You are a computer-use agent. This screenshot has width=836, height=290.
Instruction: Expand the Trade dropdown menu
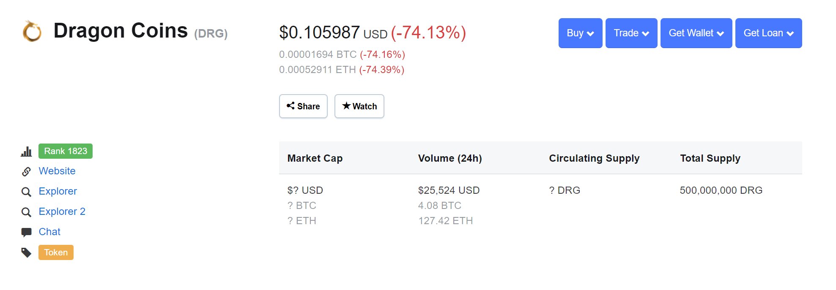click(x=631, y=33)
